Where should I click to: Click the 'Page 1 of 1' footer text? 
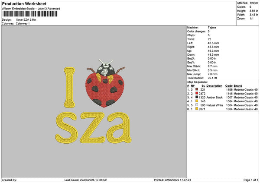[251, 180]
